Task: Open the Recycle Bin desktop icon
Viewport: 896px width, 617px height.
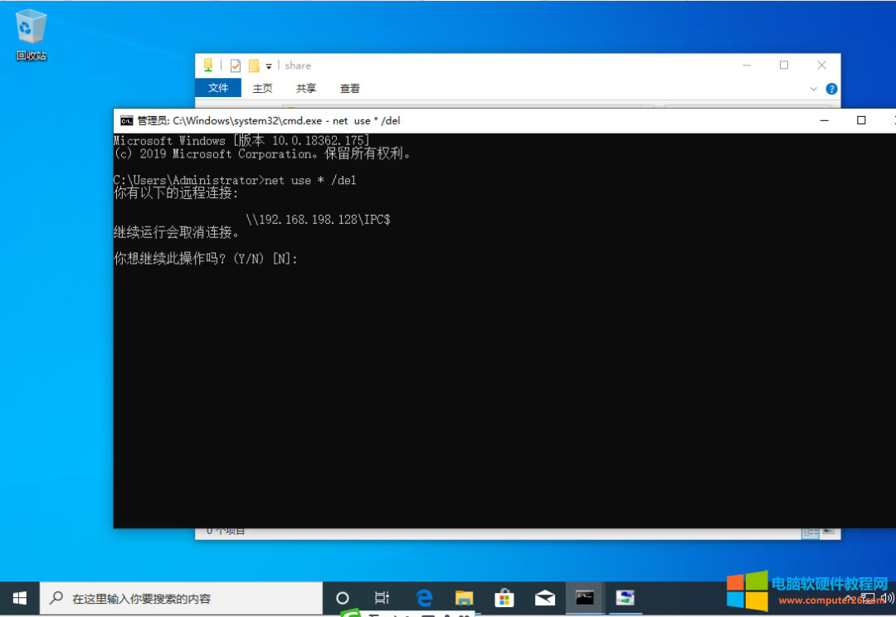Action: [x=31, y=35]
